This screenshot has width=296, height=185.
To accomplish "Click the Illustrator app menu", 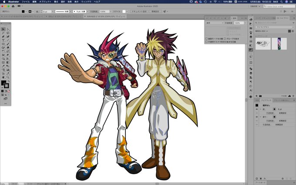I will (x=13, y=2).
